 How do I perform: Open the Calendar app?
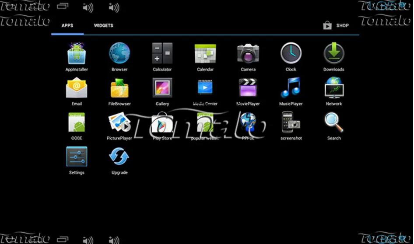point(205,53)
